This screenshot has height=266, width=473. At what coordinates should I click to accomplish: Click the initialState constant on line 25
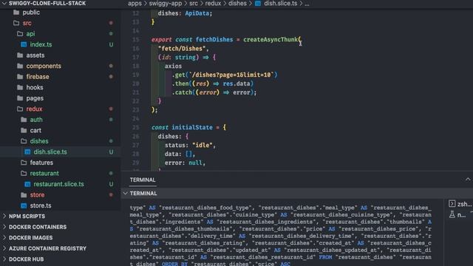click(192, 128)
